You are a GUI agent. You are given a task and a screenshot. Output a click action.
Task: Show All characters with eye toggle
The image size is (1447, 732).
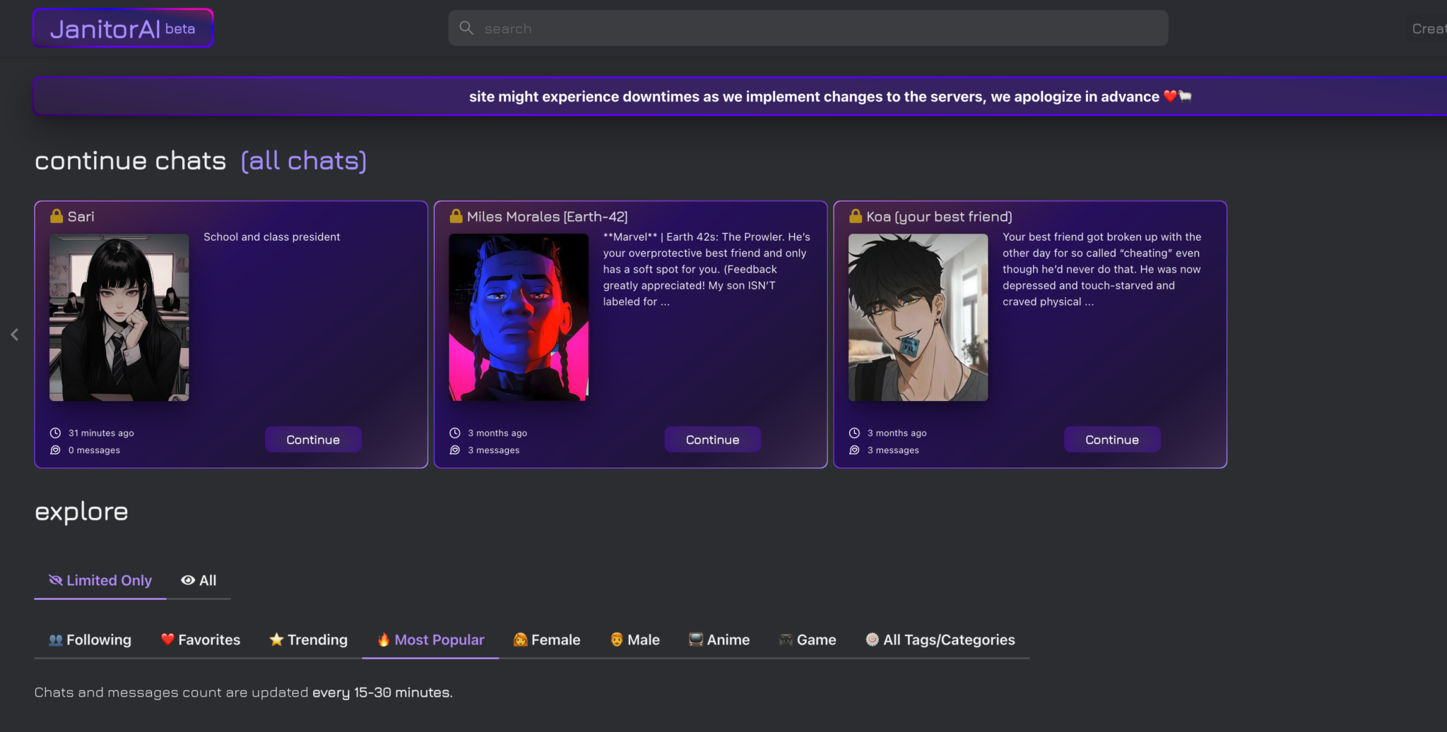point(199,580)
